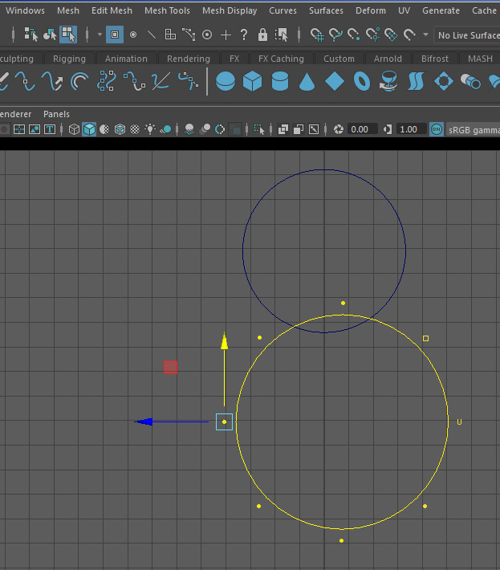
Task: Click the lock selection padlock icon
Action: pyautogui.click(x=262, y=35)
